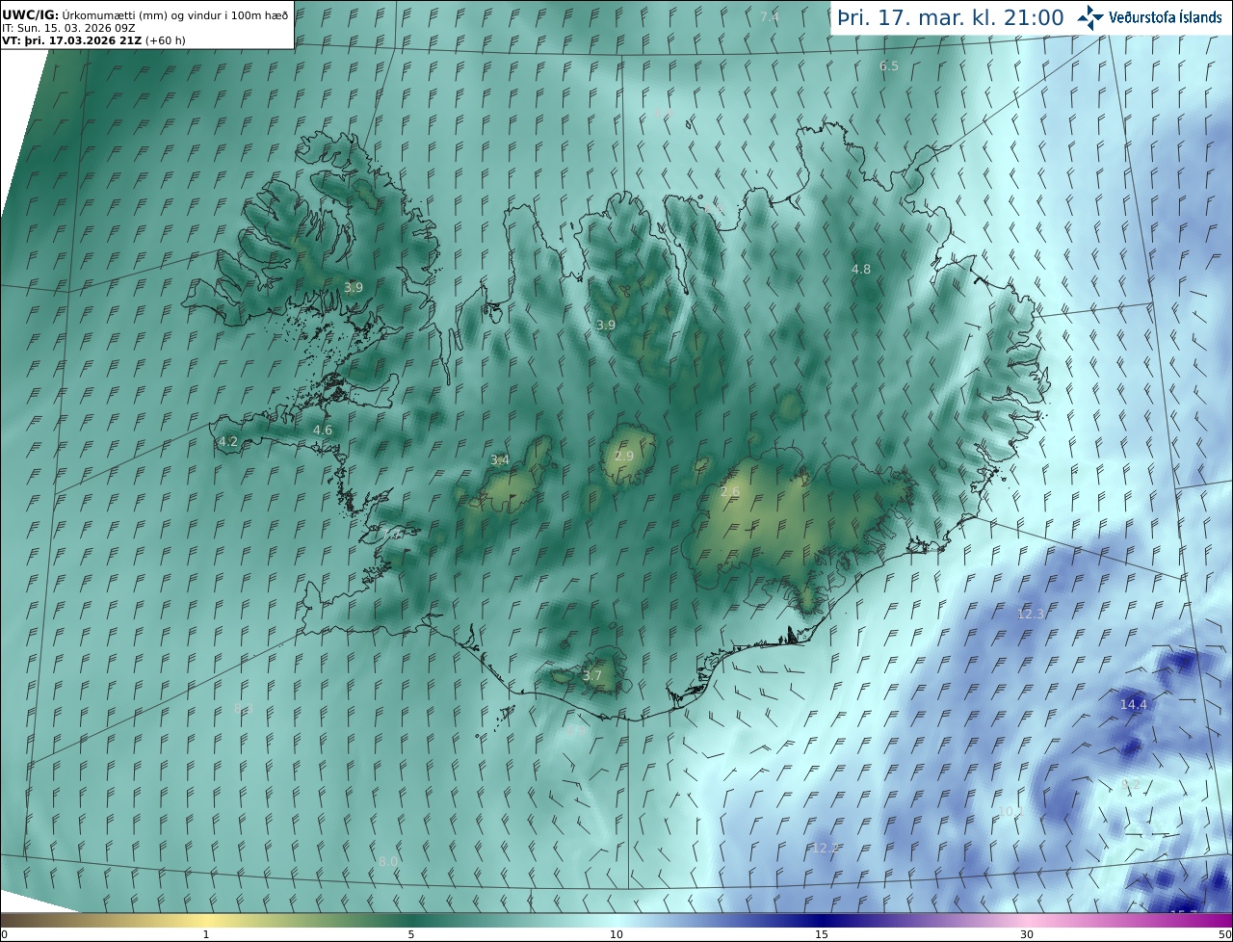
Task: Click the 3.7 value on Mýrdalsjökull glacier
Action: [x=592, y=676]
